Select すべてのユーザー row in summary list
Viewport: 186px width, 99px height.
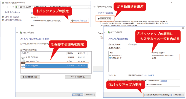click(x=144, y=55)
